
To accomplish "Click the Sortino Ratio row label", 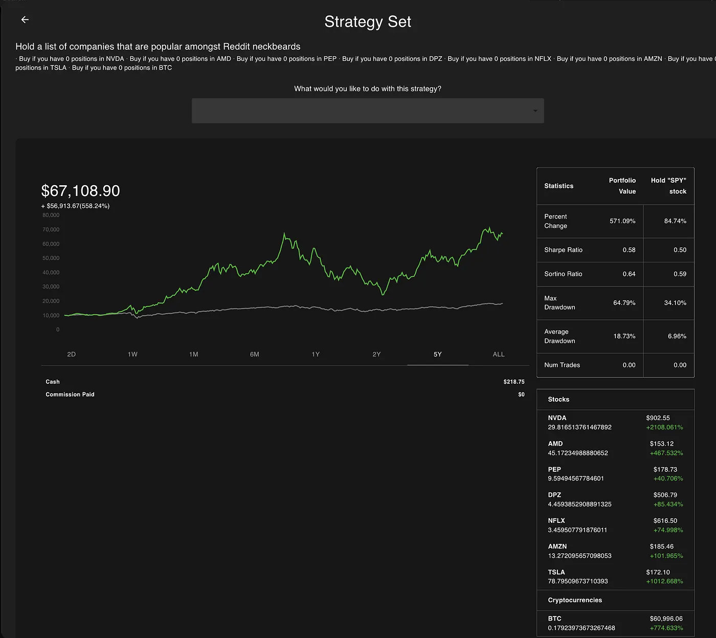I will click(x=564, y=274).
